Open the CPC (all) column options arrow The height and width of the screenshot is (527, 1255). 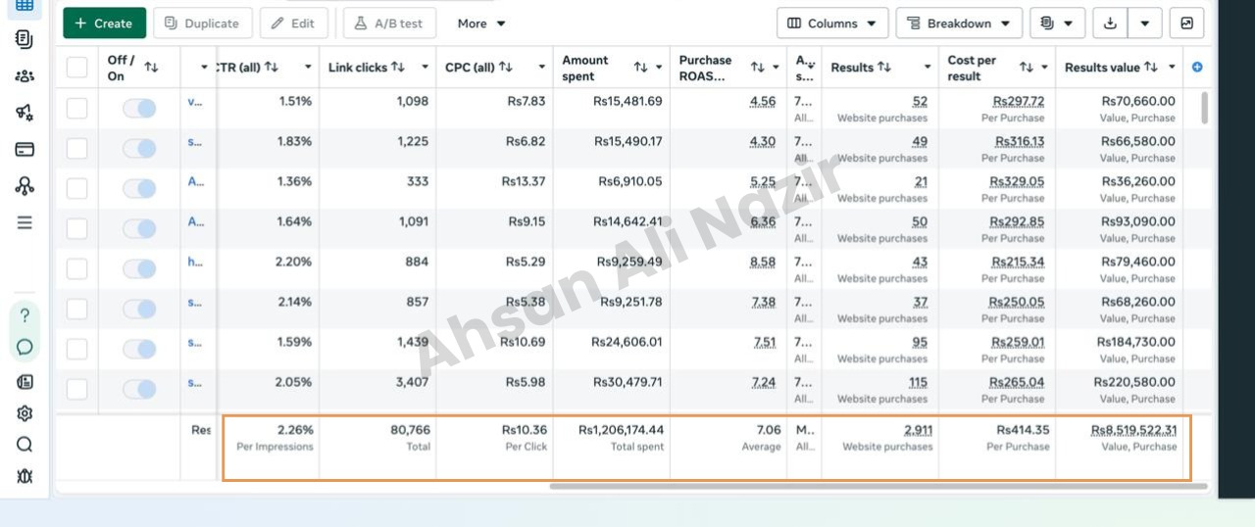[541, 68]
